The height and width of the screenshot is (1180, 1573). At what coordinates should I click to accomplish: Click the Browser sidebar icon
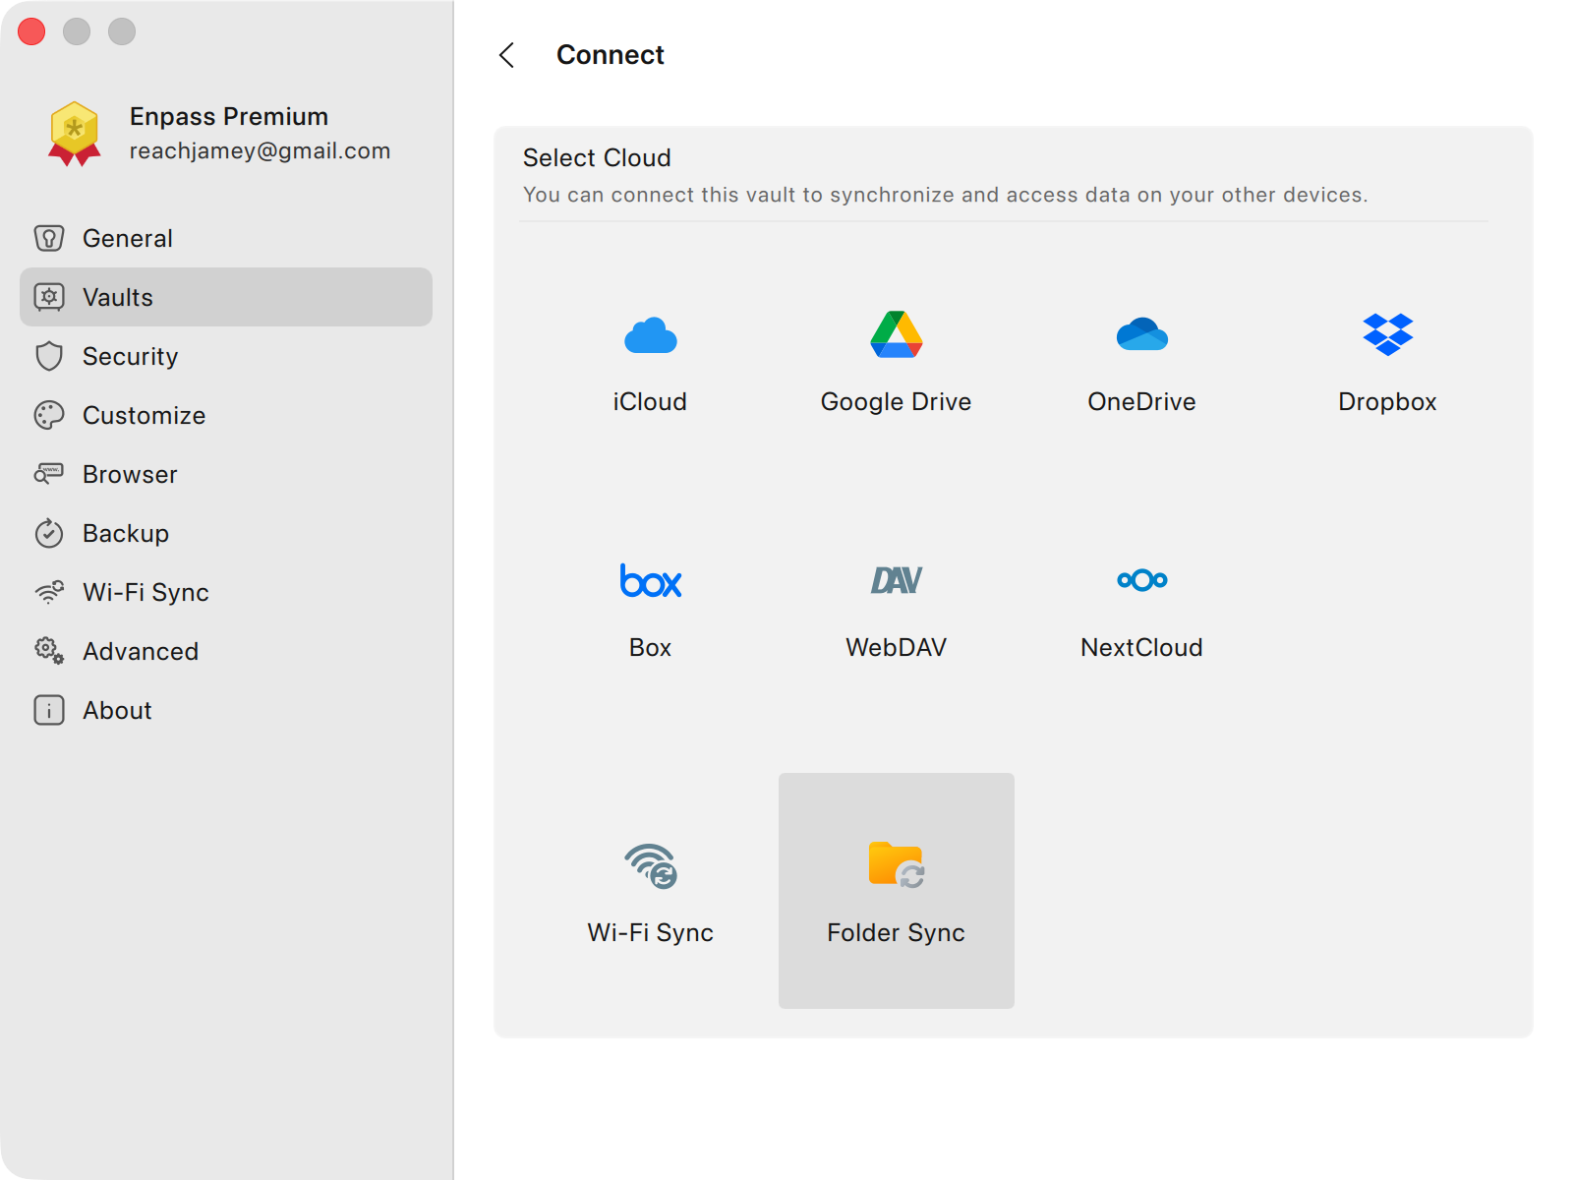(49, 474)
